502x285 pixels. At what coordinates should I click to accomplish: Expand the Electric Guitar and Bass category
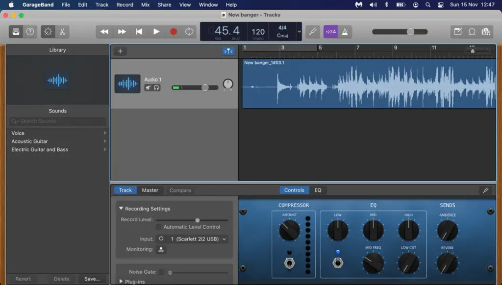105,149
